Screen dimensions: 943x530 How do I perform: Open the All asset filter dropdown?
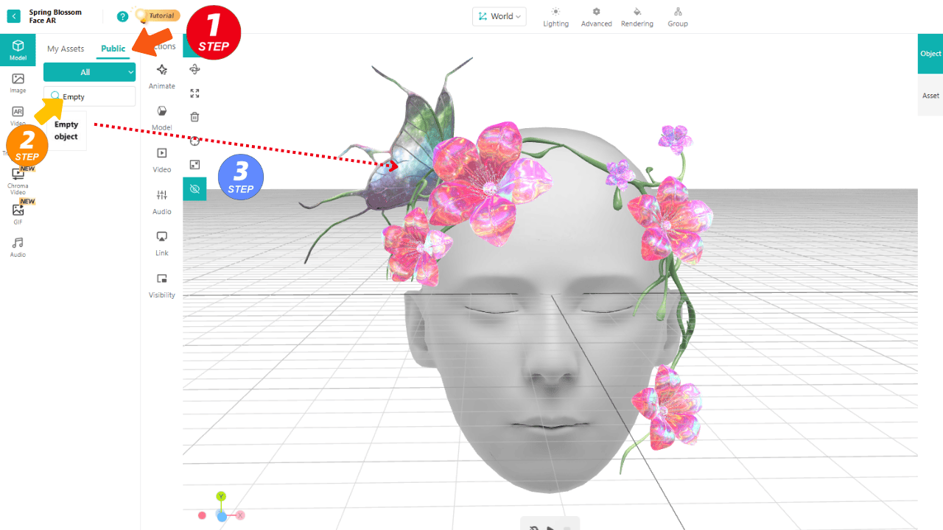(x=89, y=71)
